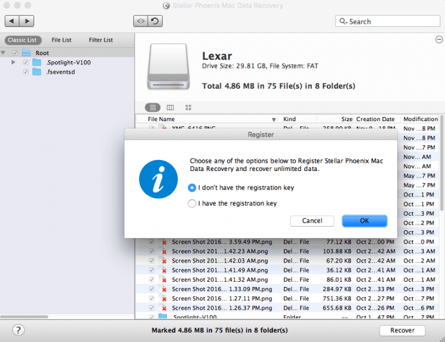
Task: Click deleted marker for Screen Shot 1.42.03 AM.png
Action: (164, 261)
